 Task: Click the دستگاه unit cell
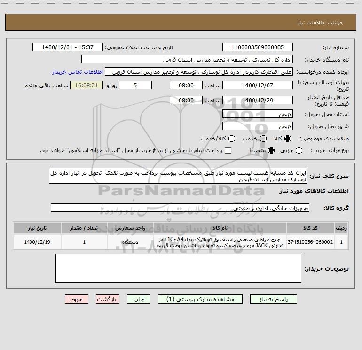130,242
